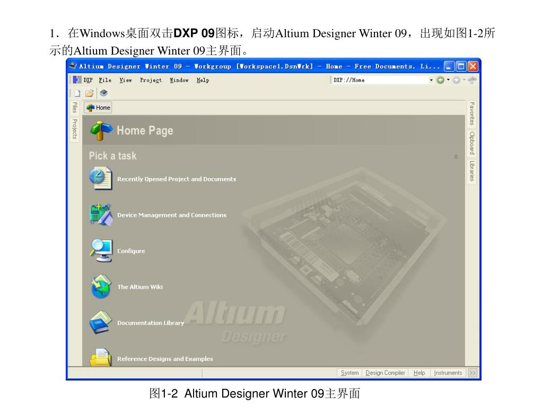The image size is (543, 407).
Task: Collapse the Pick a task section
Action: (x=456, y=157)
